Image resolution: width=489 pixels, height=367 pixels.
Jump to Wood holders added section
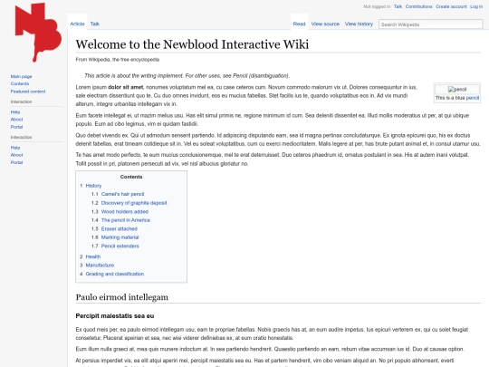click(125, 211)
